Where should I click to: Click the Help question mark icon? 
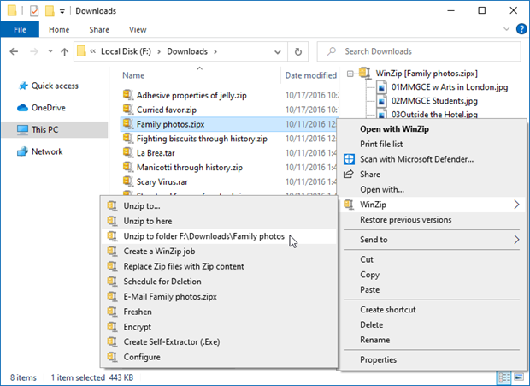tap(521, 29)
